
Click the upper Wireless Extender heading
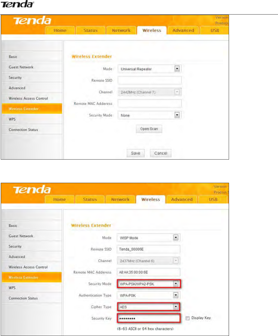tap(92, 57)
